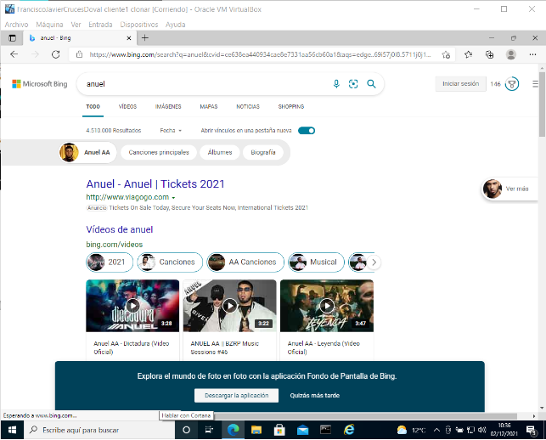Image resolution: width=546 pixels, height=440 pixels.
Task: Expand the Fecha date filter dropdown
Action: pyautogui.click(x=171, y=131)
